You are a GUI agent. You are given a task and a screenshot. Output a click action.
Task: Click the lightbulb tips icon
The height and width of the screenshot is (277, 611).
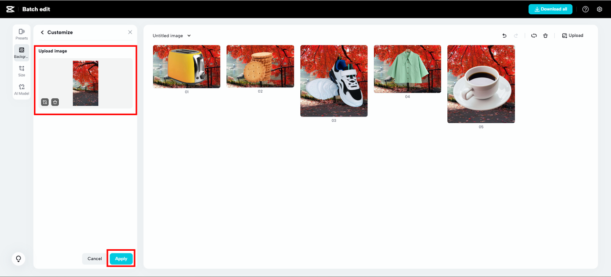pos(19,258)
